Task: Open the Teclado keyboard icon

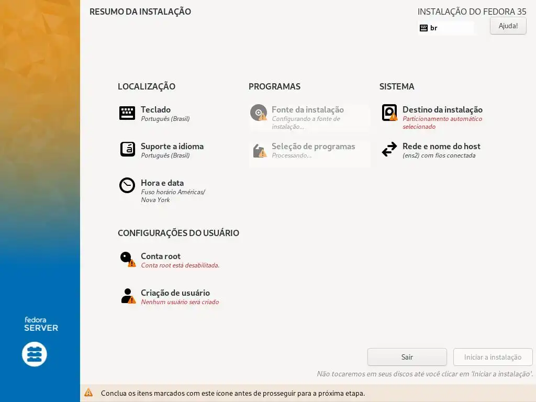Action: [127, 113]
